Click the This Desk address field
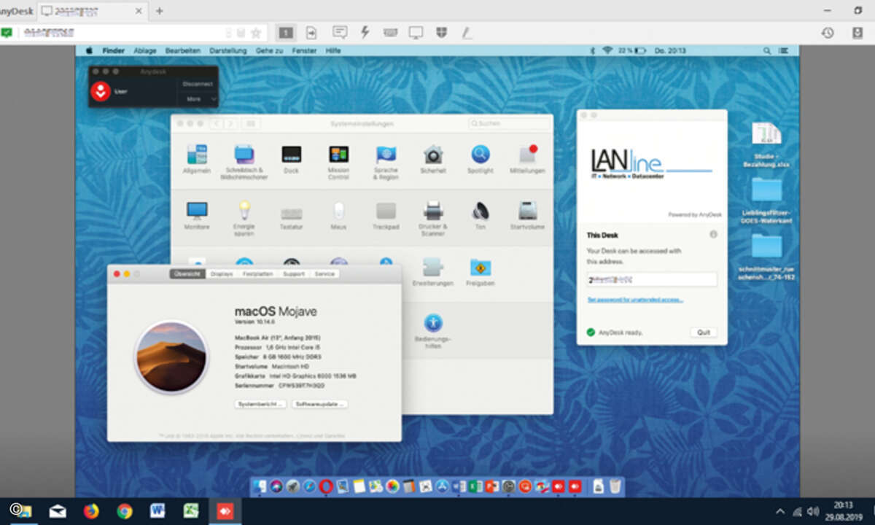 pos(652,279)
